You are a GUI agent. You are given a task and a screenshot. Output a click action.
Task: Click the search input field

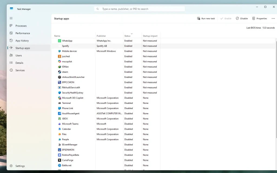point(140,9)
